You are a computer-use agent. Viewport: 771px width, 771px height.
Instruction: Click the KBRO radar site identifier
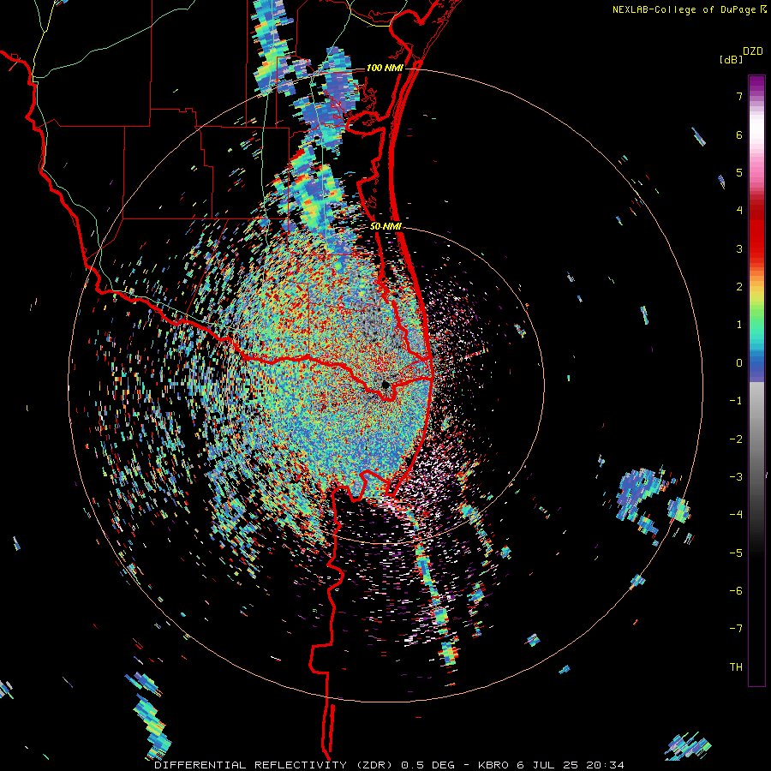(495, 765)
